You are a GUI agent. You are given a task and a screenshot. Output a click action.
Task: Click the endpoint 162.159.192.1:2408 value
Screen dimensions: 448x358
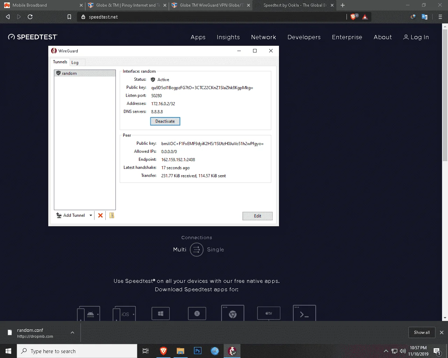(178, 160)
